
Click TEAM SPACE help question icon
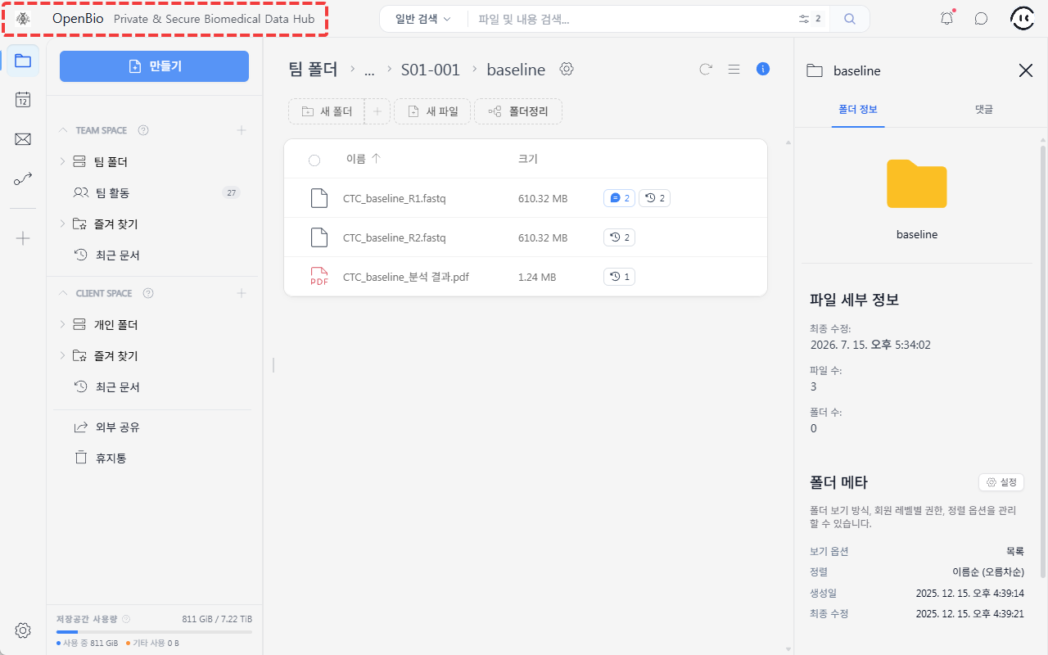143,130
